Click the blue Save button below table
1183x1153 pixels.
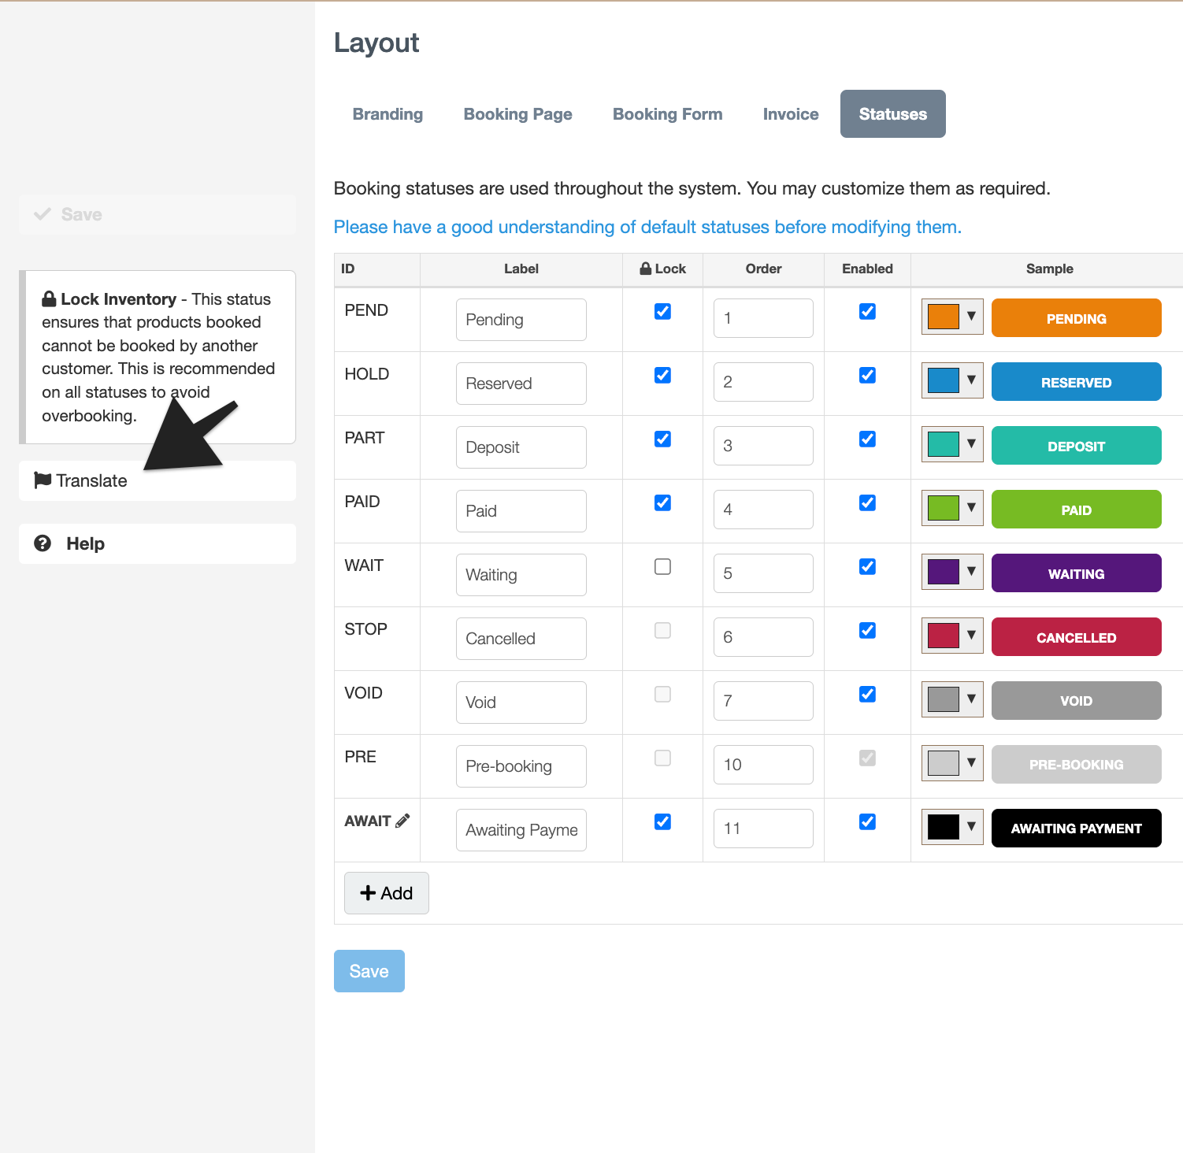tap(369, 971)
